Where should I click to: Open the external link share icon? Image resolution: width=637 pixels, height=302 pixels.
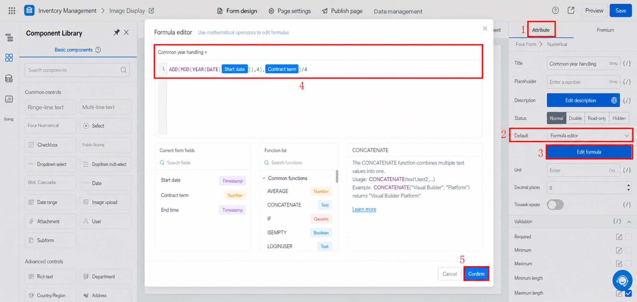tap(571, 10)
